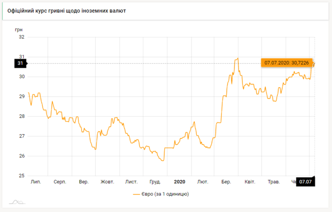Select the Вер. month on the axis
This screenshot has height=212, width=332.
click(x=83, y=182)
